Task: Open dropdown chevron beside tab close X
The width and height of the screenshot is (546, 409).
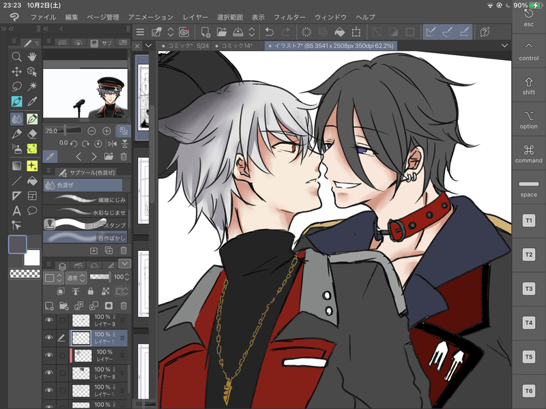Action: [149, 46]
